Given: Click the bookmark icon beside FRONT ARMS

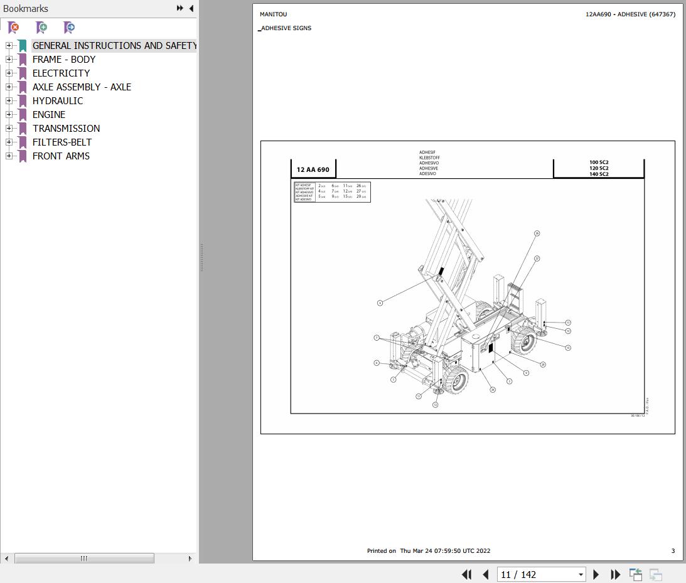Looking at the screenshot, I should click(x=23, y=156).
